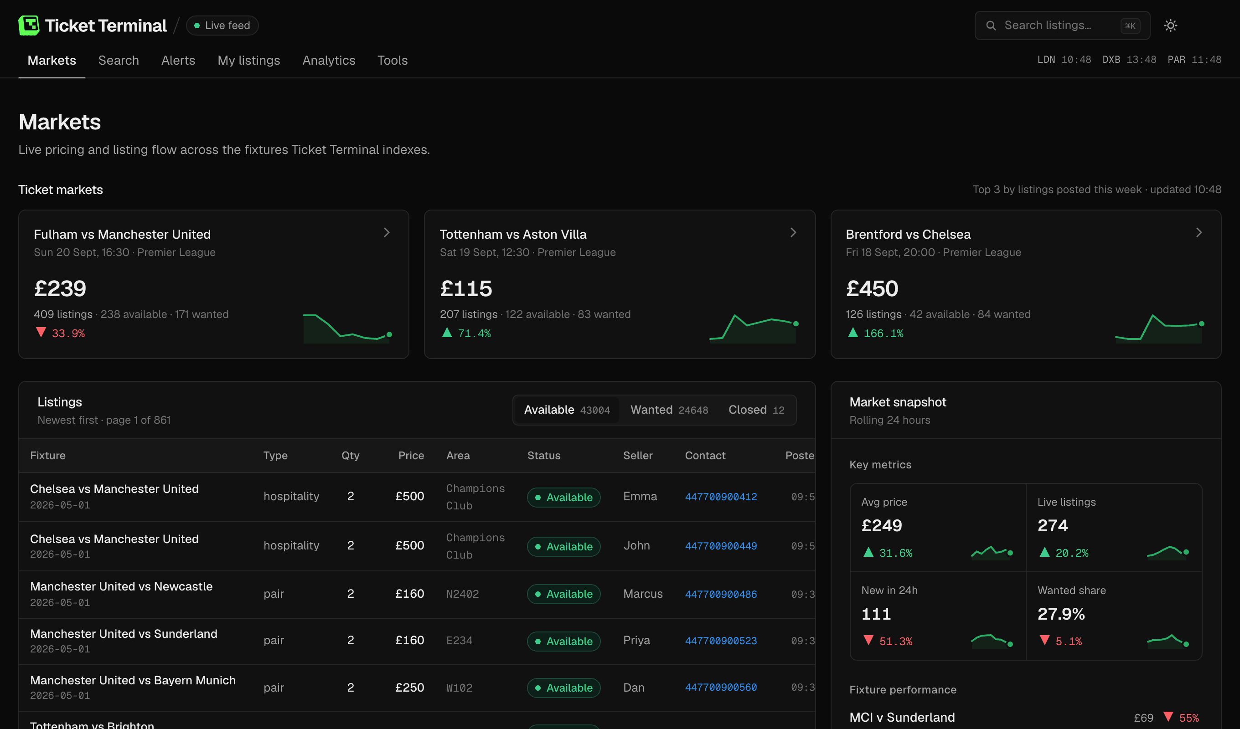Click MCI v Sunderland fixture performance row
Screen dimensions: 1240x729
(1025, 718)
